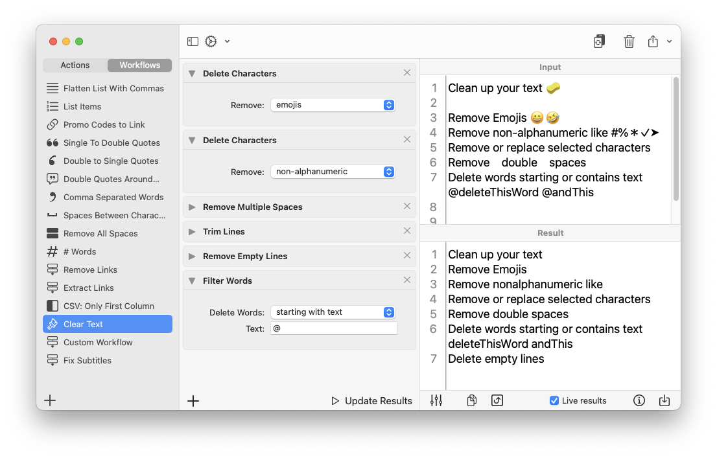Copy result using the copy icon
This screenshot has width=717, height=458.
click(x=472, y=400)
